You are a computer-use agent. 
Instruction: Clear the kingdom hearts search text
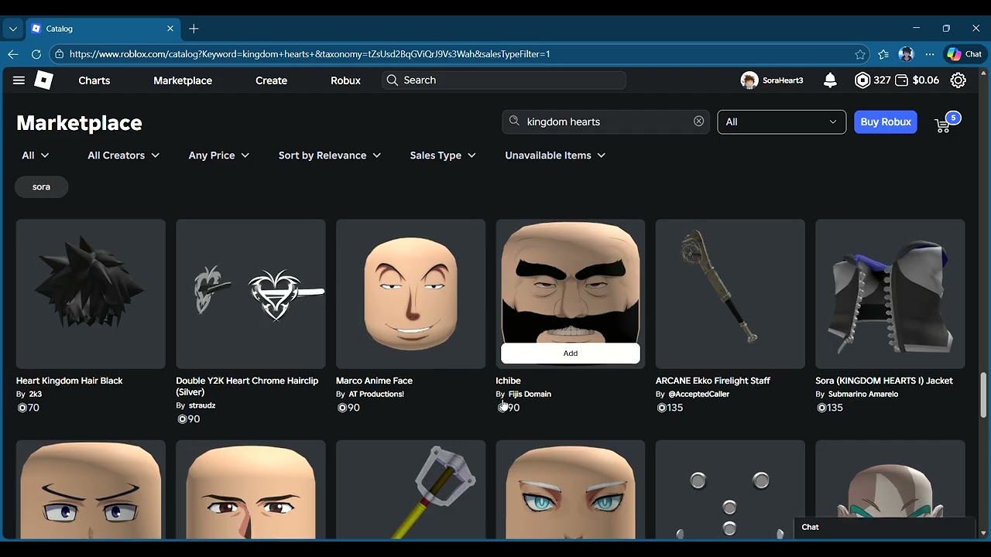(698, 121)
